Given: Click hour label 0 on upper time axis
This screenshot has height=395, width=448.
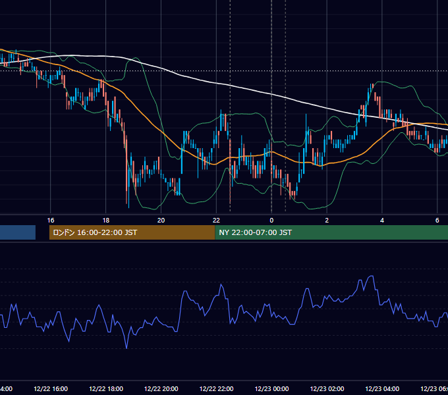Looking at the screenshot, I should point(271,221).
